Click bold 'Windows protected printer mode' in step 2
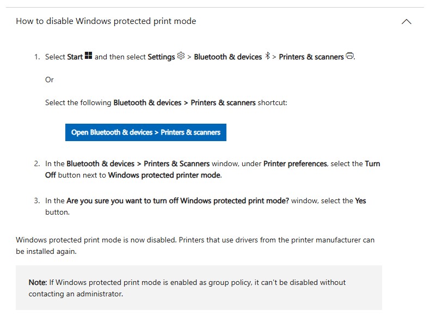This screenshot has height=316, width=430. (x=164, y=175)
